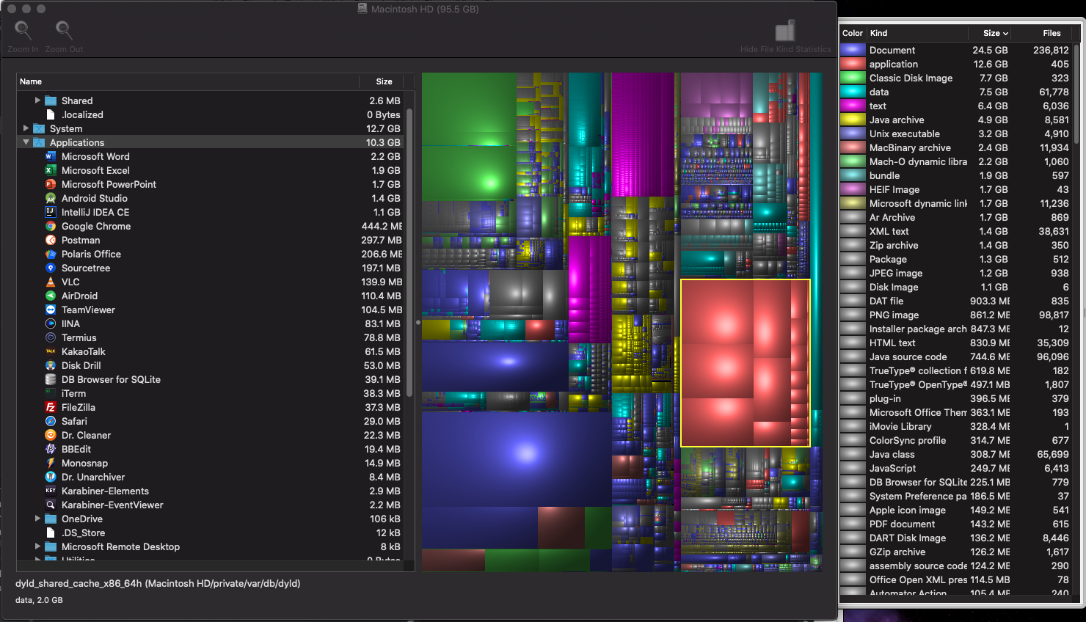Click the Dr. Cleaner app icon

pyautogui.click(x=51, y=435)
